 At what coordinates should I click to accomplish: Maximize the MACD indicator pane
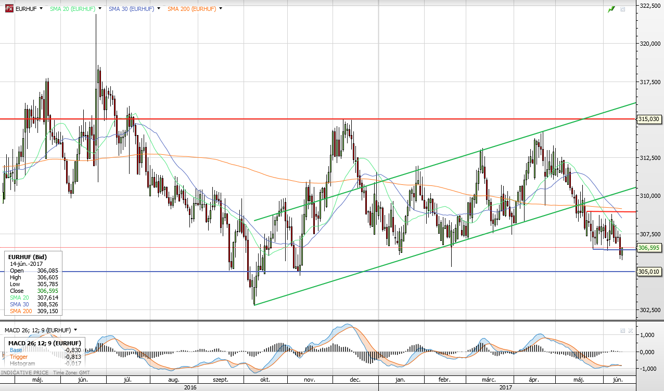622,330
